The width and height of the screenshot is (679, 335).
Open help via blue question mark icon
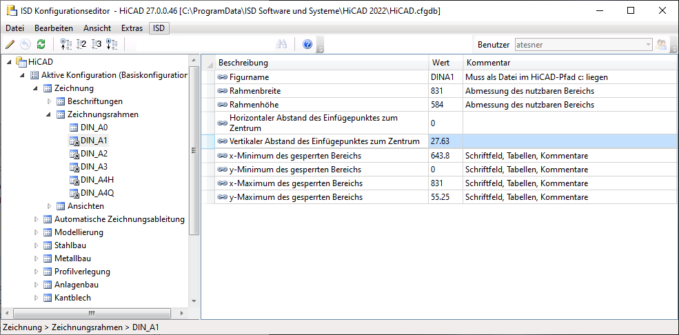tap(307, 43)
